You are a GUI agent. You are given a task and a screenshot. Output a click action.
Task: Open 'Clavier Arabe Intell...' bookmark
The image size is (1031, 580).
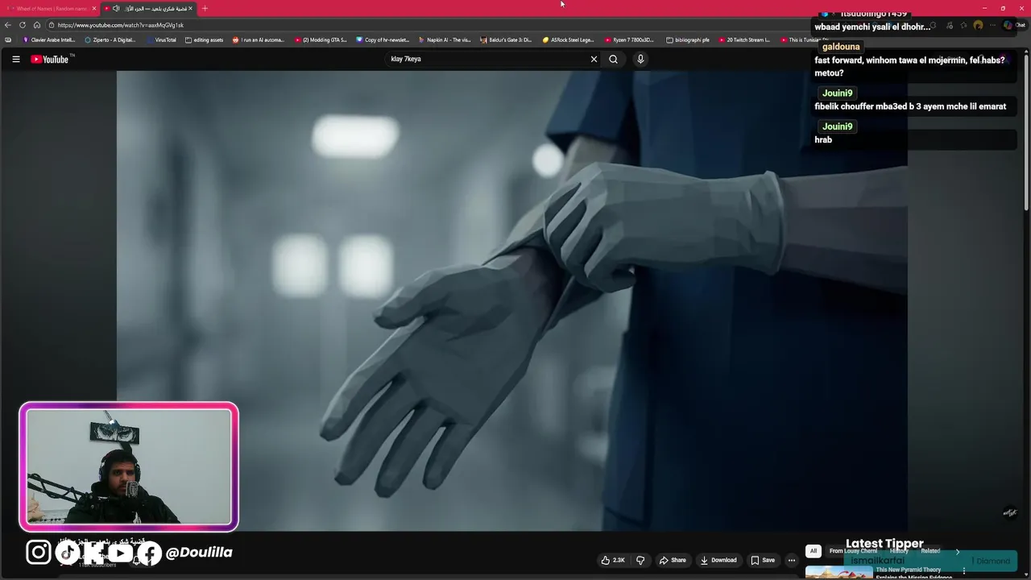coord(49,39)
